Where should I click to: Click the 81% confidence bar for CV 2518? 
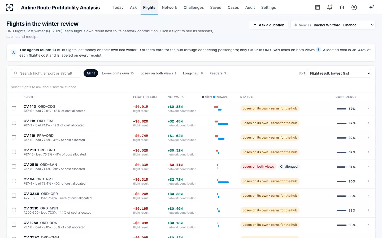tap(341, 167)
